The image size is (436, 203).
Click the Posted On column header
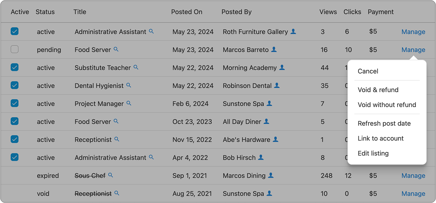187,12
